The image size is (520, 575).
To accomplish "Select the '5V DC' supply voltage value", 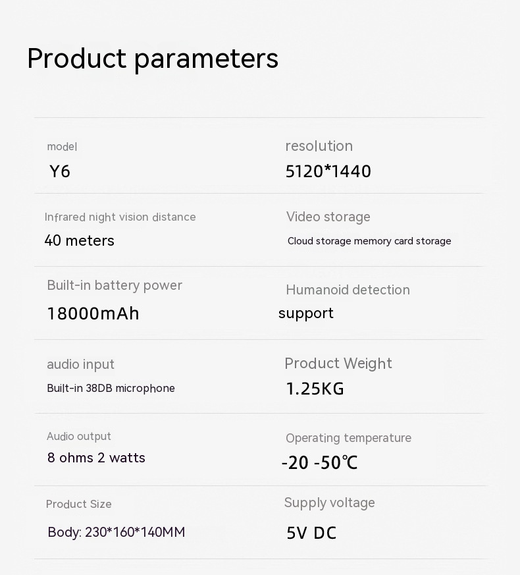I will click(311, 533).
